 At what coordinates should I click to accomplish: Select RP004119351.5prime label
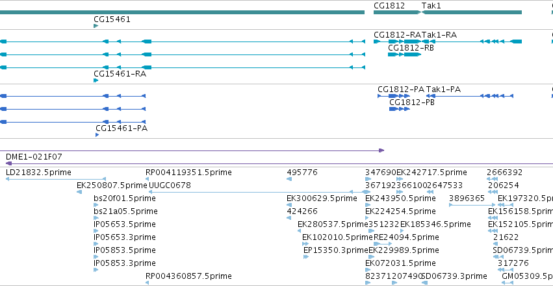click(x=188, y=173)
